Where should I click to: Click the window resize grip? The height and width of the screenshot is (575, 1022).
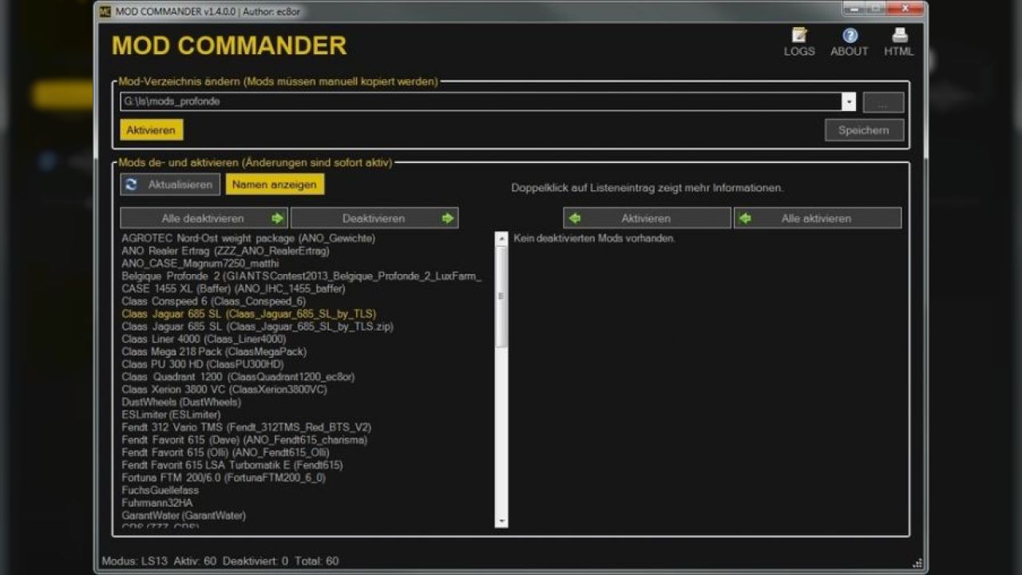917,563
